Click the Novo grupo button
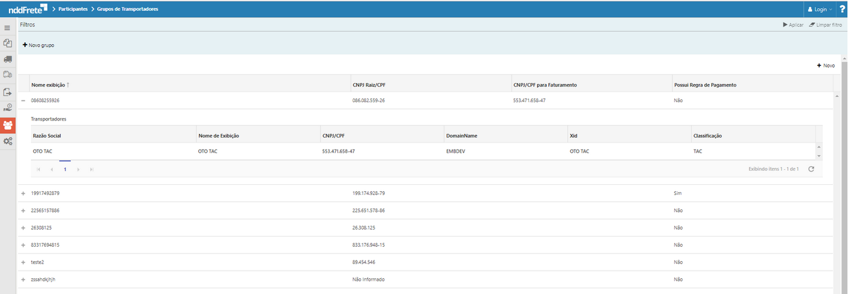848x294 pixels. pyautogui.click(x=38, y=45)
